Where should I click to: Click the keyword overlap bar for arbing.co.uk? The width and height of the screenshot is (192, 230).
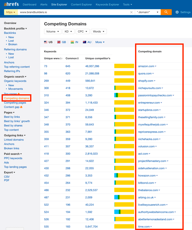tap(124, 197)
